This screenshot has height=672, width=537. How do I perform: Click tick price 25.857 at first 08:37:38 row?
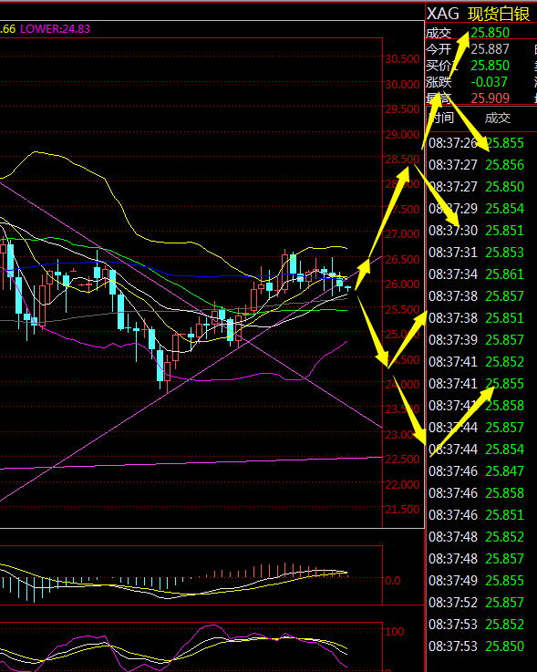(504, 296)
